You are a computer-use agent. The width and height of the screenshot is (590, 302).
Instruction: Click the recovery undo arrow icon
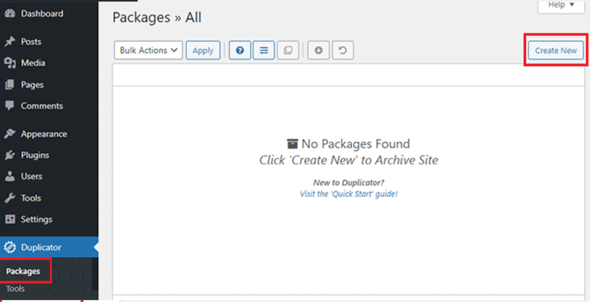click(x=343, y=51)
